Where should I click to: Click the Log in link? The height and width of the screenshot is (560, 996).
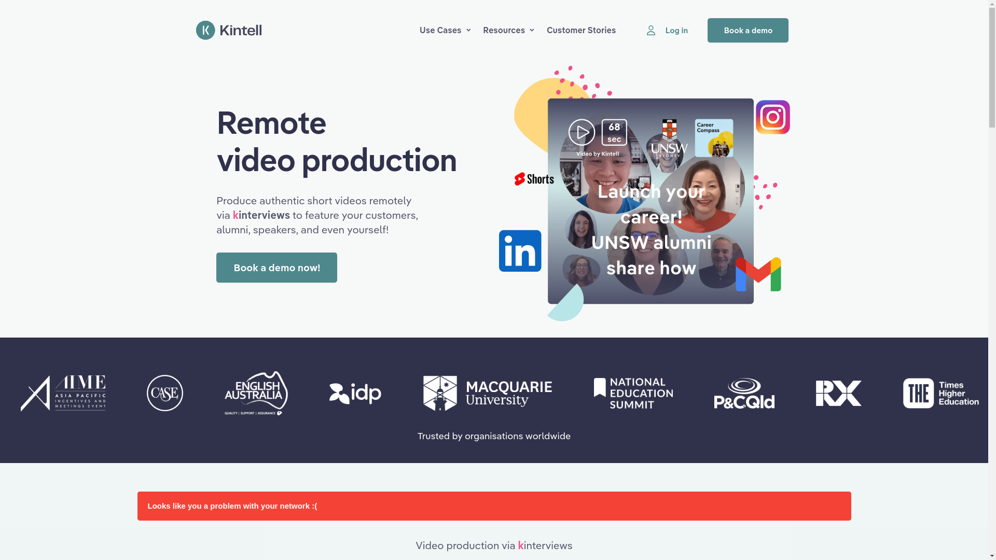[676, 31]
